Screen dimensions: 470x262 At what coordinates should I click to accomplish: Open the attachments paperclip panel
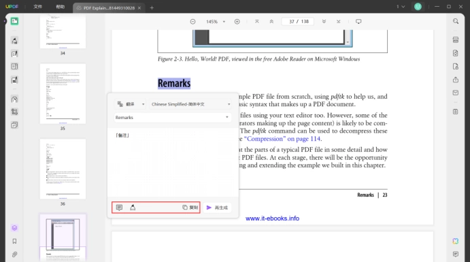click(14, 255)
